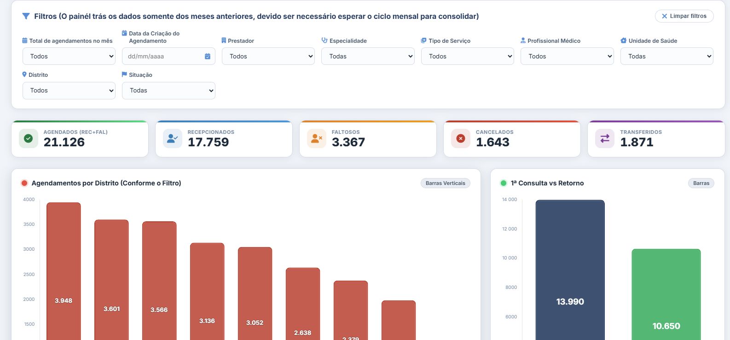Image resolution: width=730 pixels, height=340 pixels.
Task: Click the Cancelados value 1.643
Action: click(x=492, y=142)
